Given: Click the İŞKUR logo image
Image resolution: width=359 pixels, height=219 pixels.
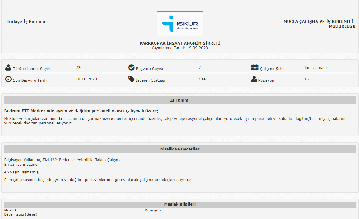Looking at the screenshot, I should (180, 24).
